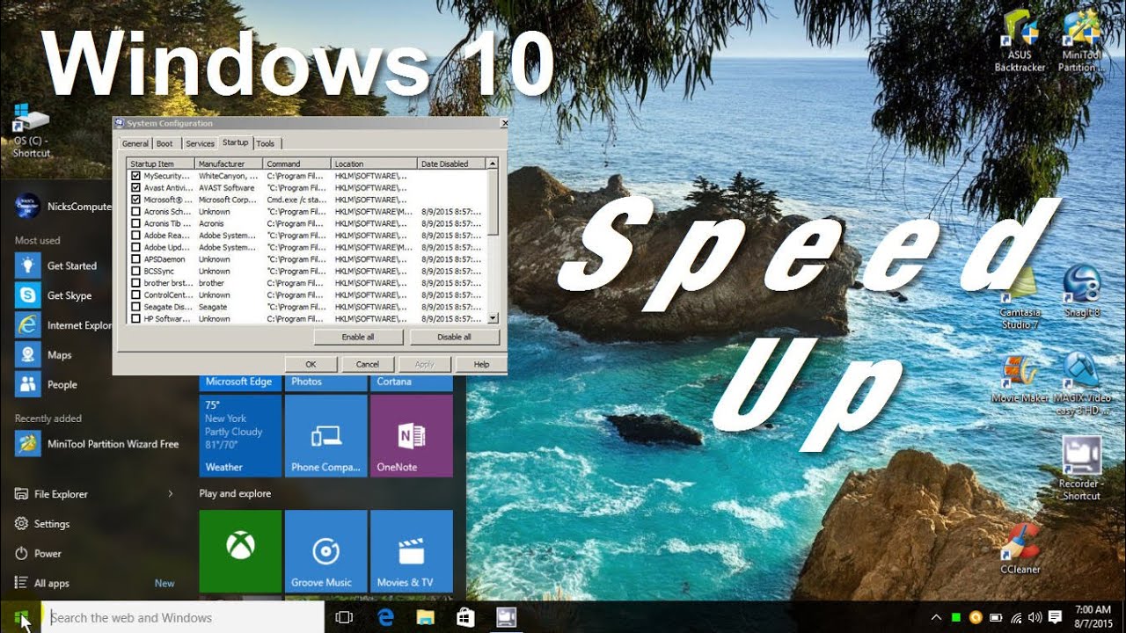
Task: Switch to the Boot tab
Action: 165,143
